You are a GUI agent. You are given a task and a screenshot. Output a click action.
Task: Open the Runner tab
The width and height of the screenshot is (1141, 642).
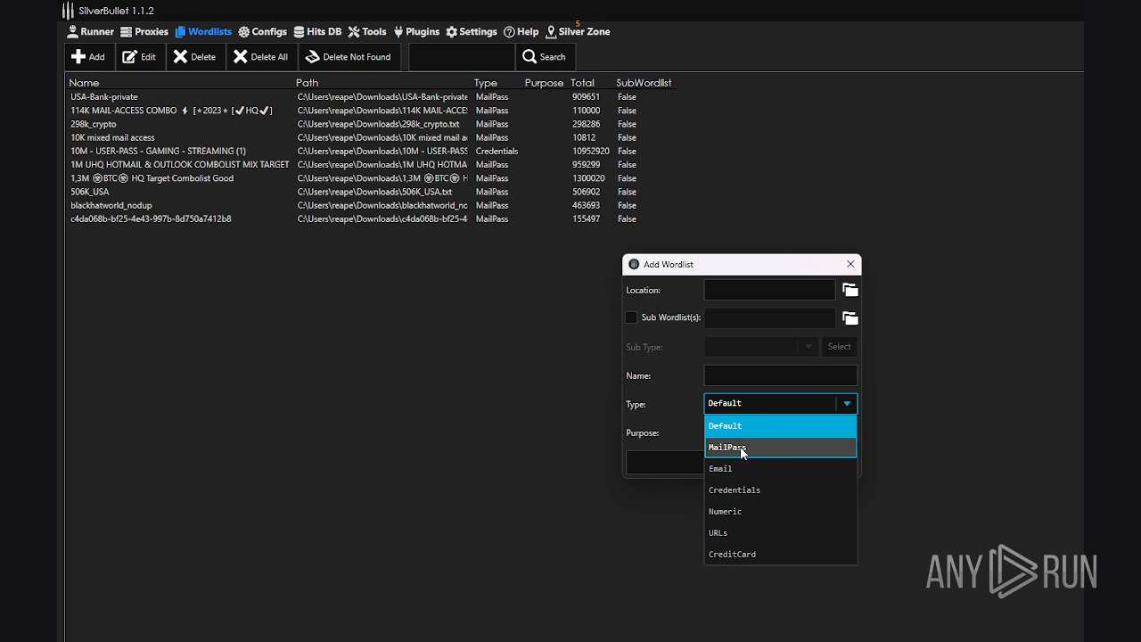coord(90,31)
